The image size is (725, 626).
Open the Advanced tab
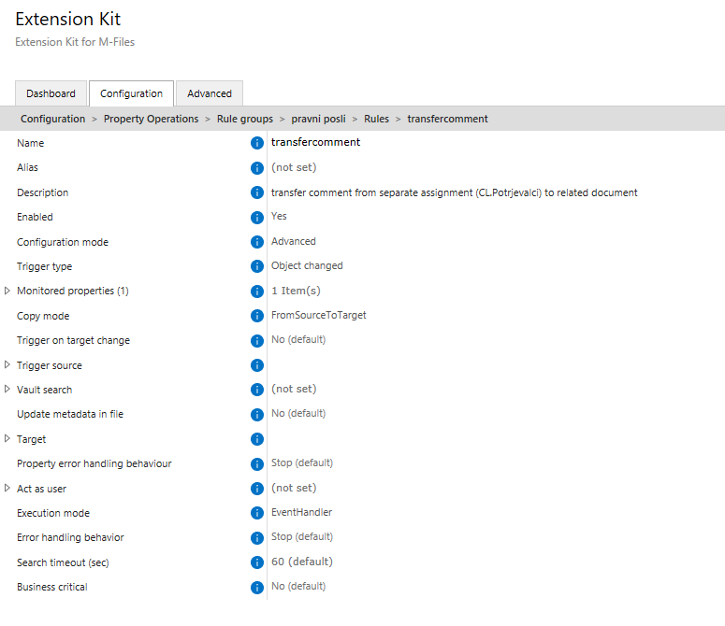pyautogui.click(x=210, y=93)
